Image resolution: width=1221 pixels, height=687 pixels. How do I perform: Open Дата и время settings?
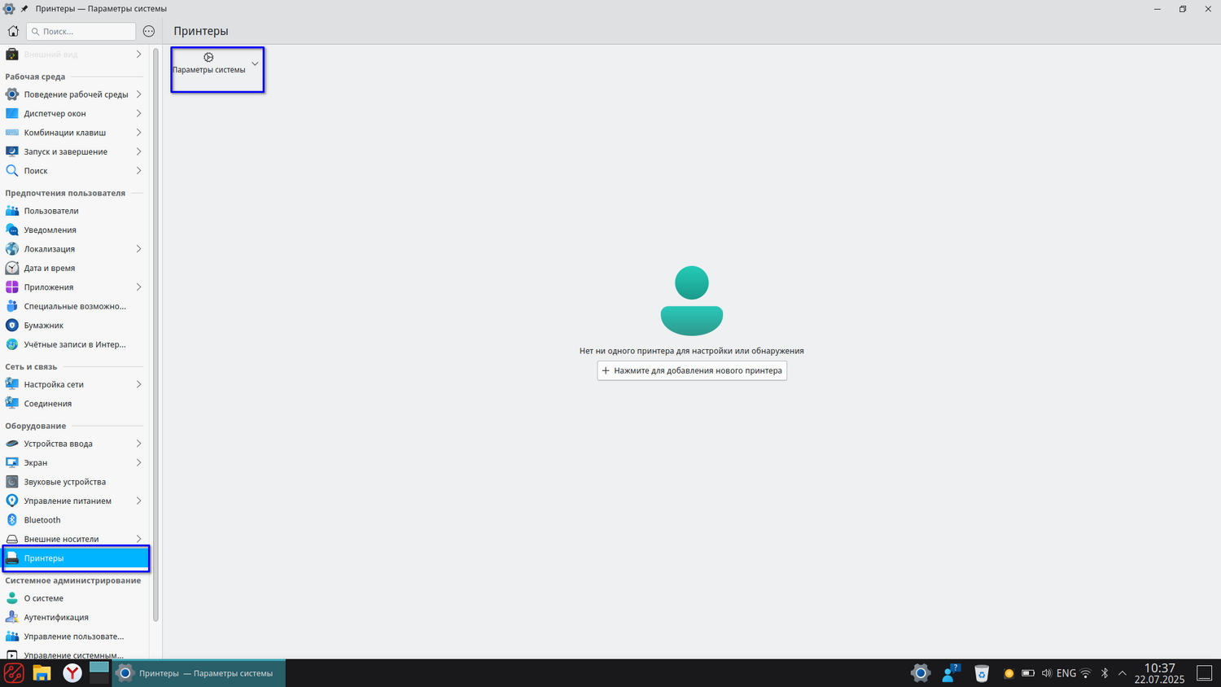49,269
